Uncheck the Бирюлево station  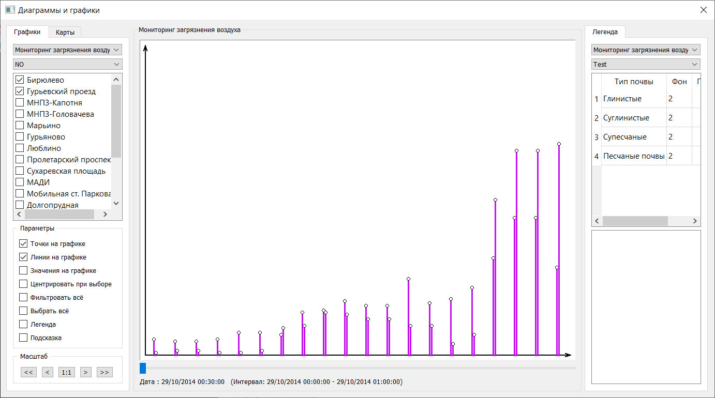coord(20,80)
